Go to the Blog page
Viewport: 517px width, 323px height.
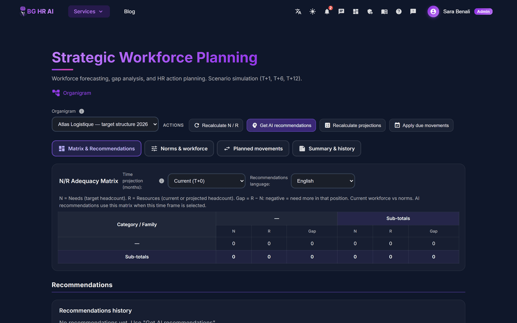(130, 12)
